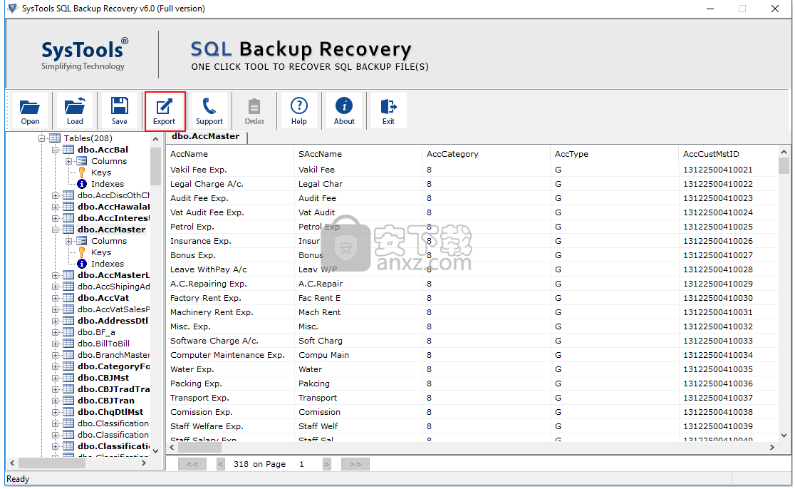Viewport: 795px width, 489px height.
Task: Select the dbo.AccShipingAd table
Action: click(x=113, y=287)
